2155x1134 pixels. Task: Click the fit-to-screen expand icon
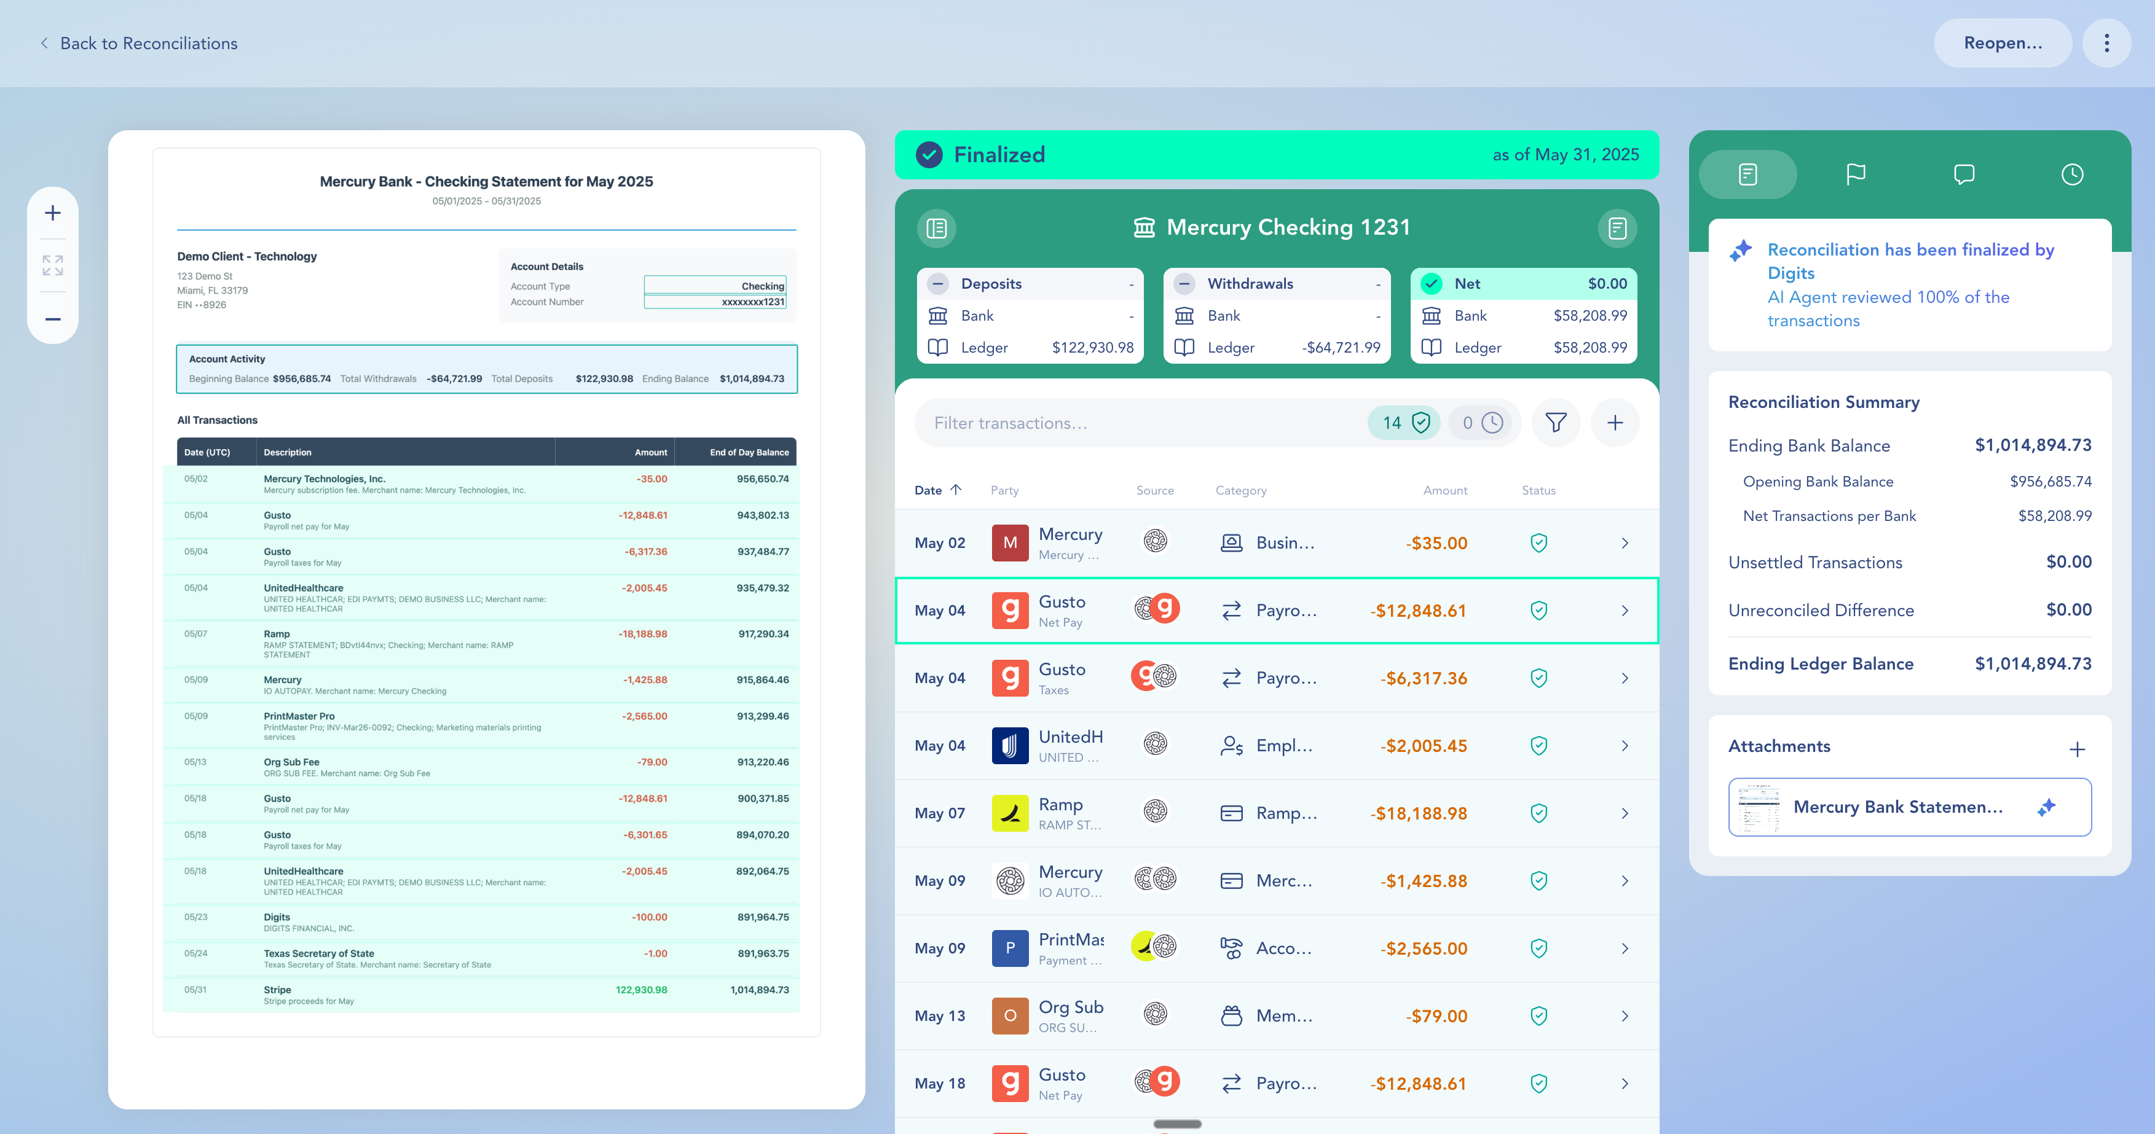click(53, 265)
